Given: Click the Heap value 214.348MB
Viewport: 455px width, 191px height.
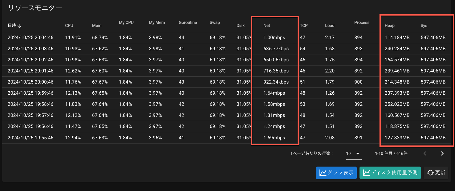Looking at the screenshot, I should pos(397,82).
